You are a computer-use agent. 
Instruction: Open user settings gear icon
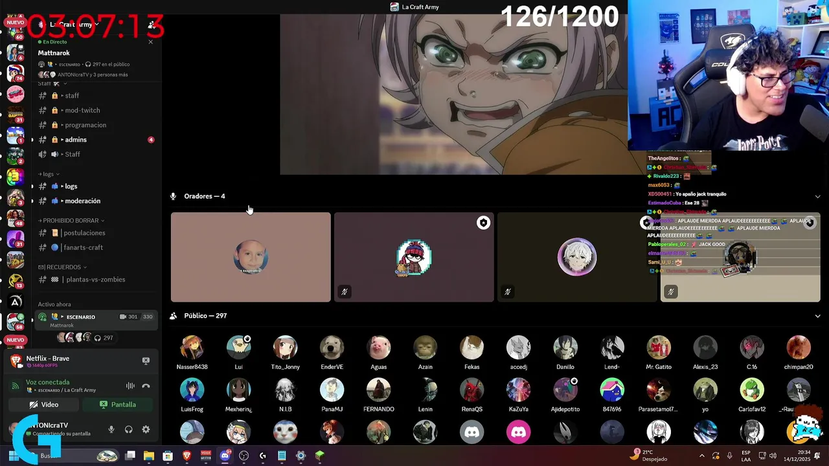click(146, 429)
